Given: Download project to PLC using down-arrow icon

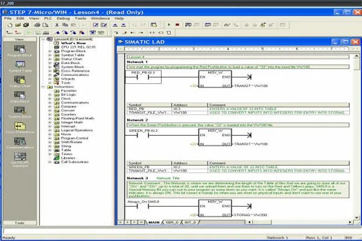Looking at the screenshot, I should (124, 25).
